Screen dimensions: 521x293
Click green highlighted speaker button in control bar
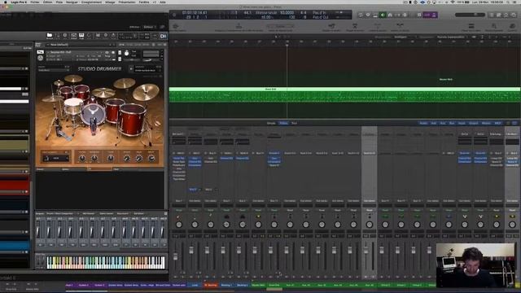(x=383, y=15)
